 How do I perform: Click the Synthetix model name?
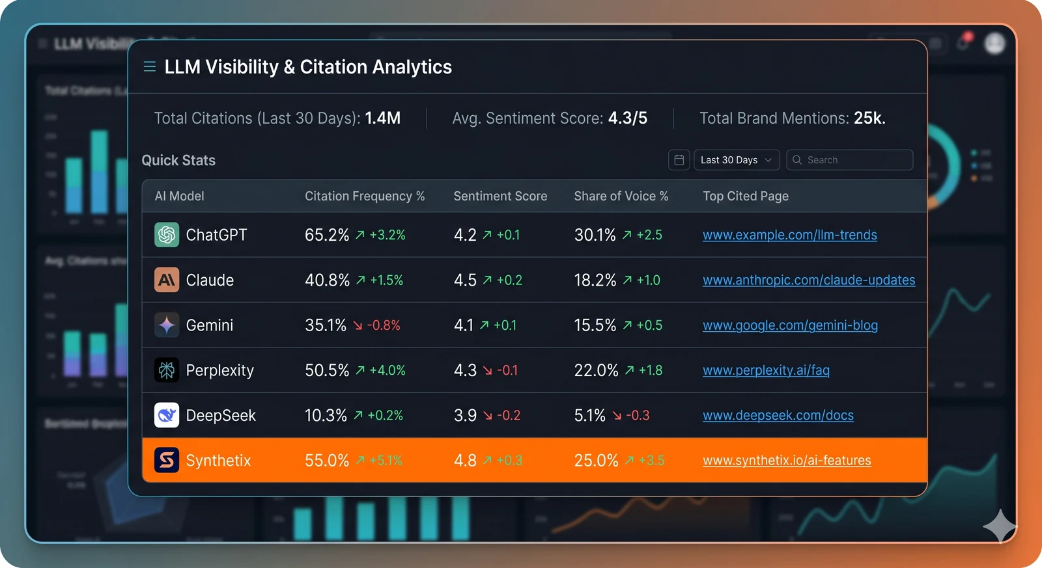tap(218, 460)
